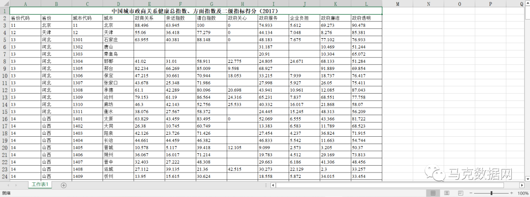Viewport: 530px width, 197px height.
Task: Select row 8 header
Action: pos(5,61)
